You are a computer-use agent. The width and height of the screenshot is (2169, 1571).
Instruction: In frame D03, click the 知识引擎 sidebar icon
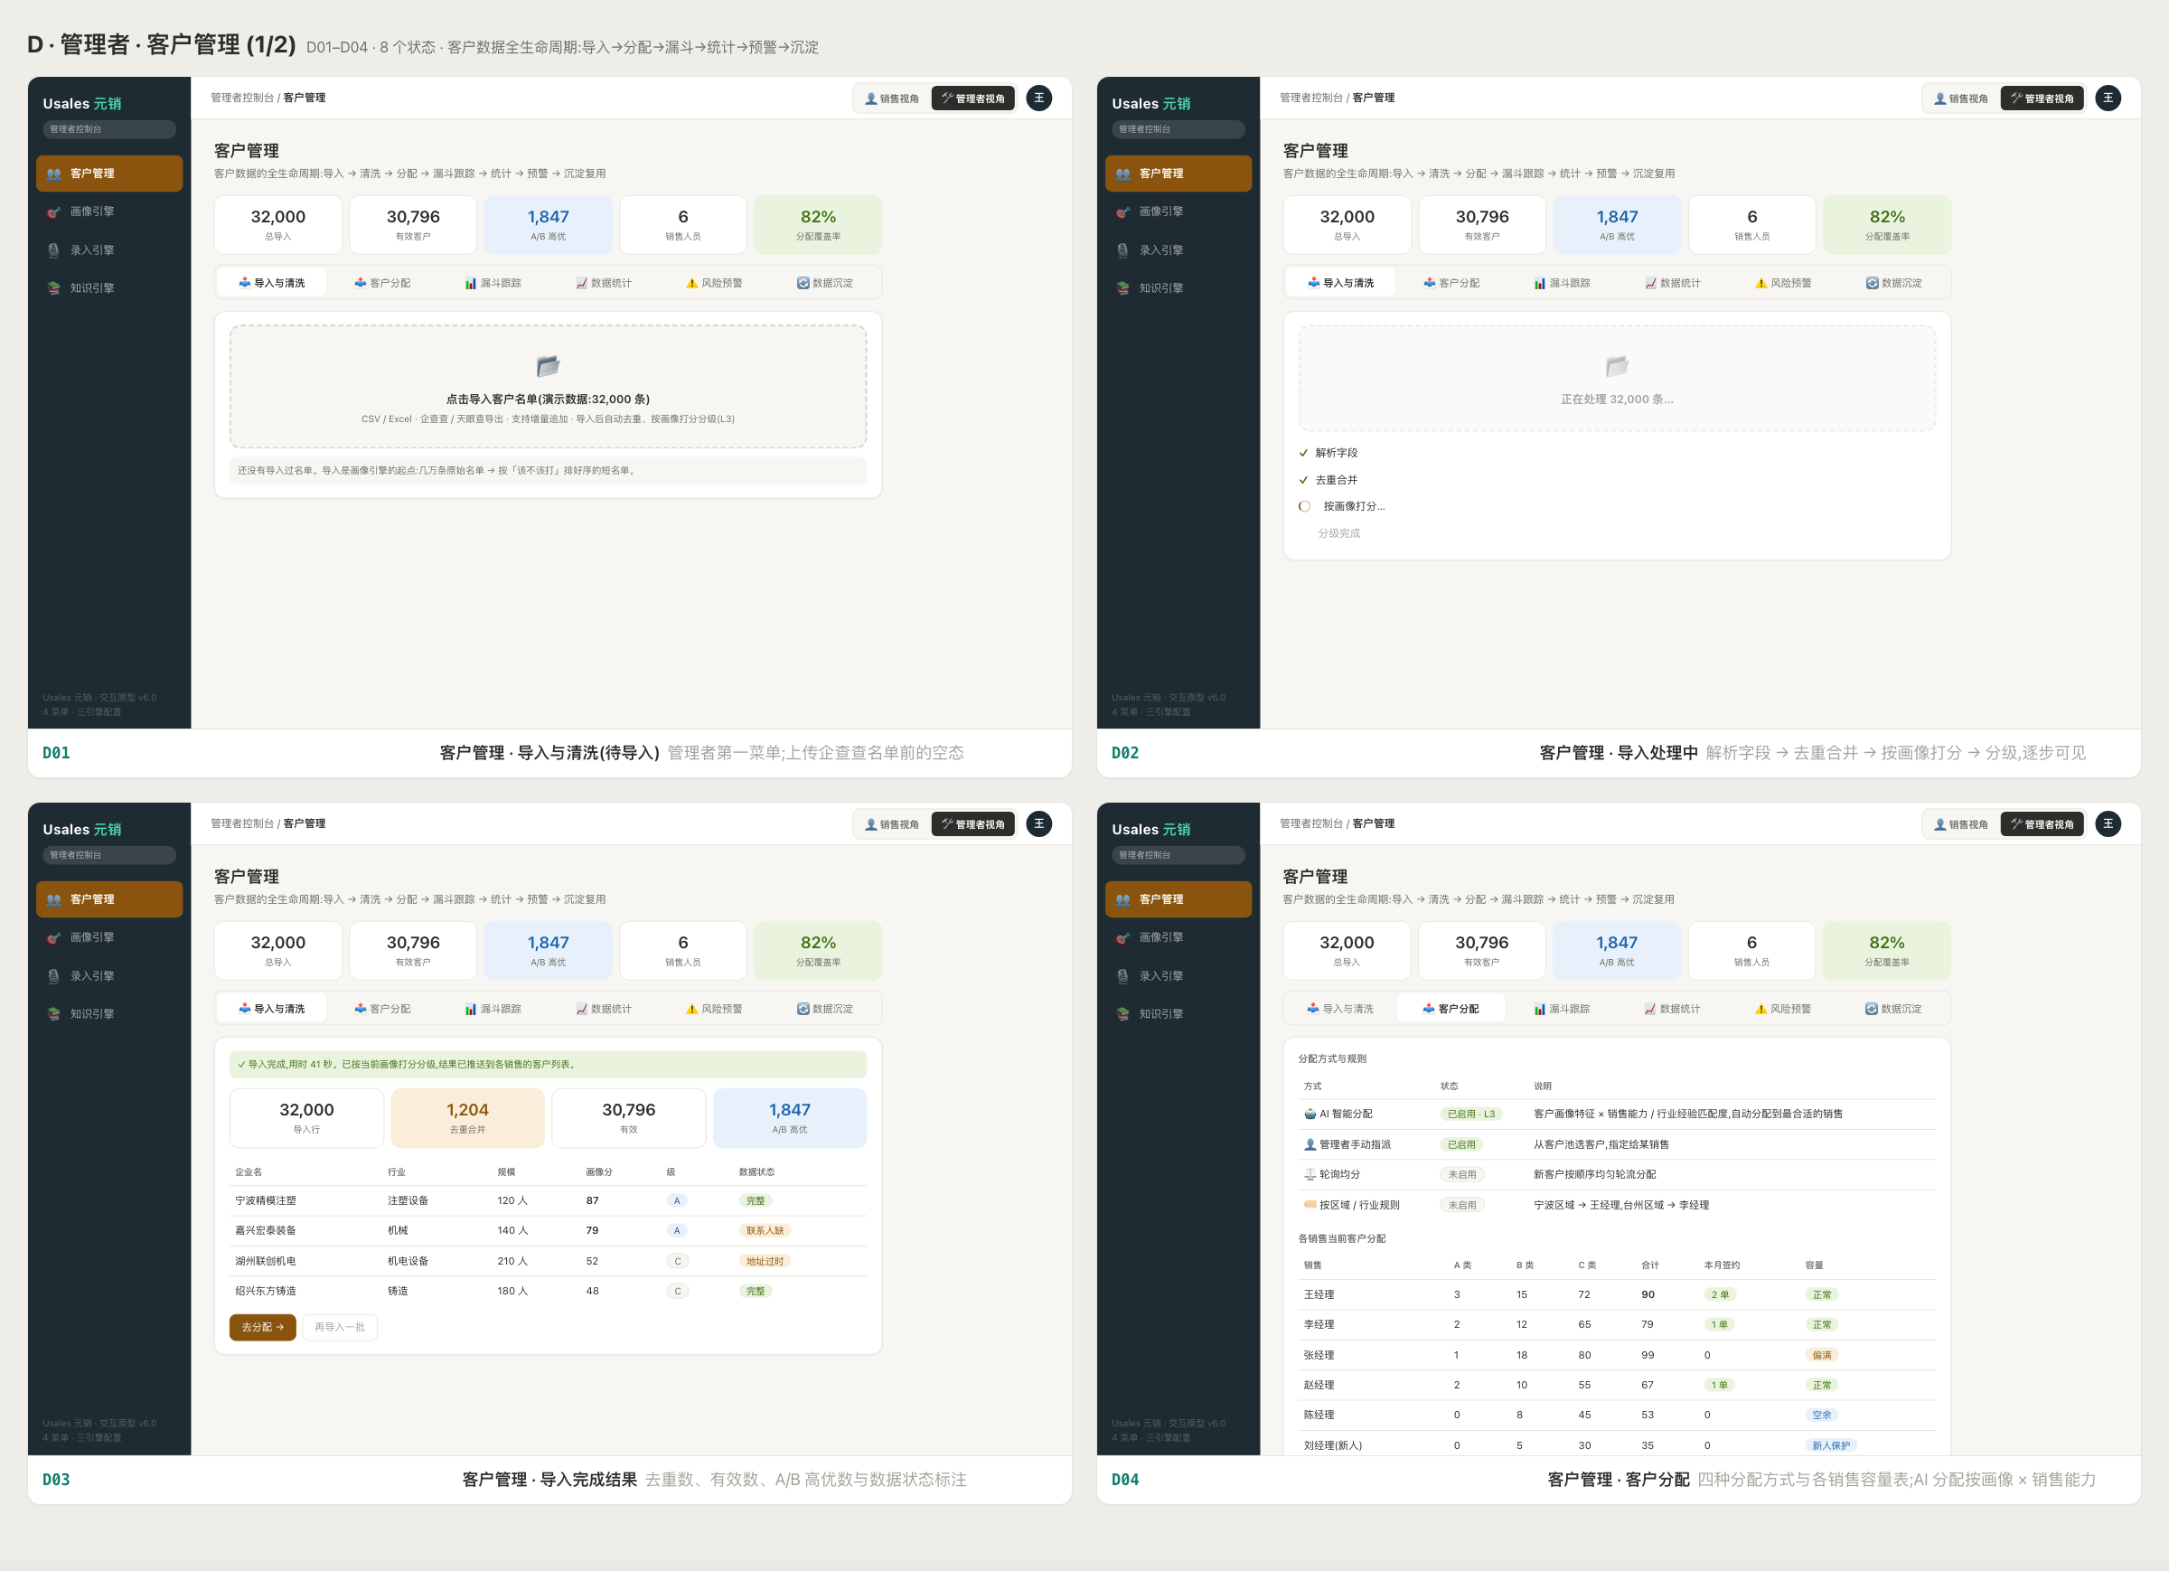53,1014
